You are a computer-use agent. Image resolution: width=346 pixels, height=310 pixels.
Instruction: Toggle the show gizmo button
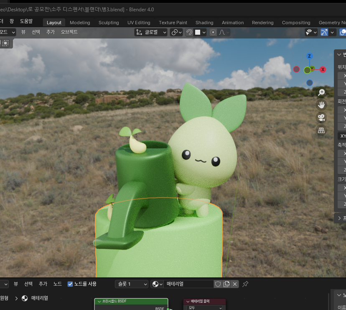[324, 32]
